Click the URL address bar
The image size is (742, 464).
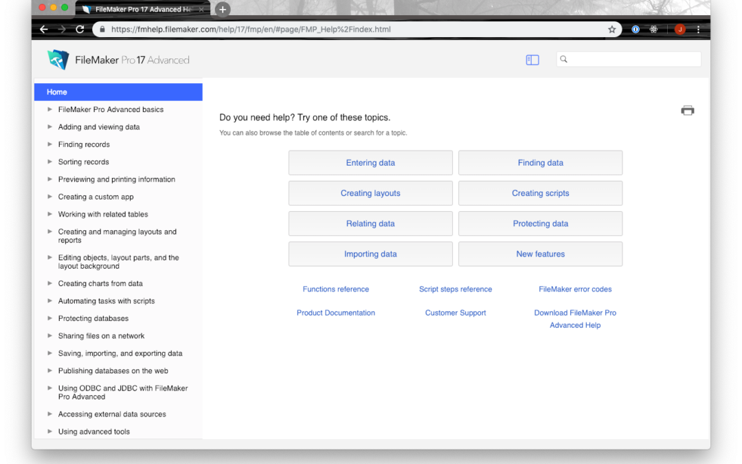pos(357,30)
